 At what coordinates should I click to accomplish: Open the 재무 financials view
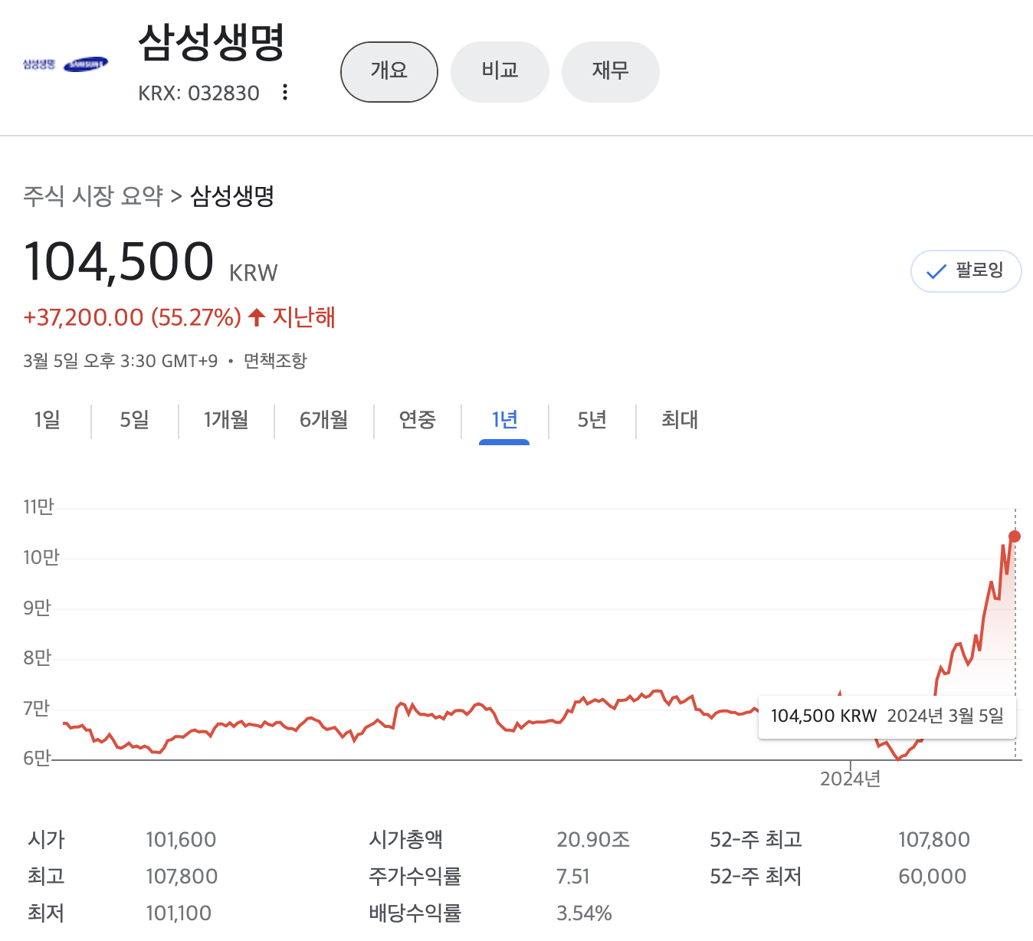(x=611, y=72)
